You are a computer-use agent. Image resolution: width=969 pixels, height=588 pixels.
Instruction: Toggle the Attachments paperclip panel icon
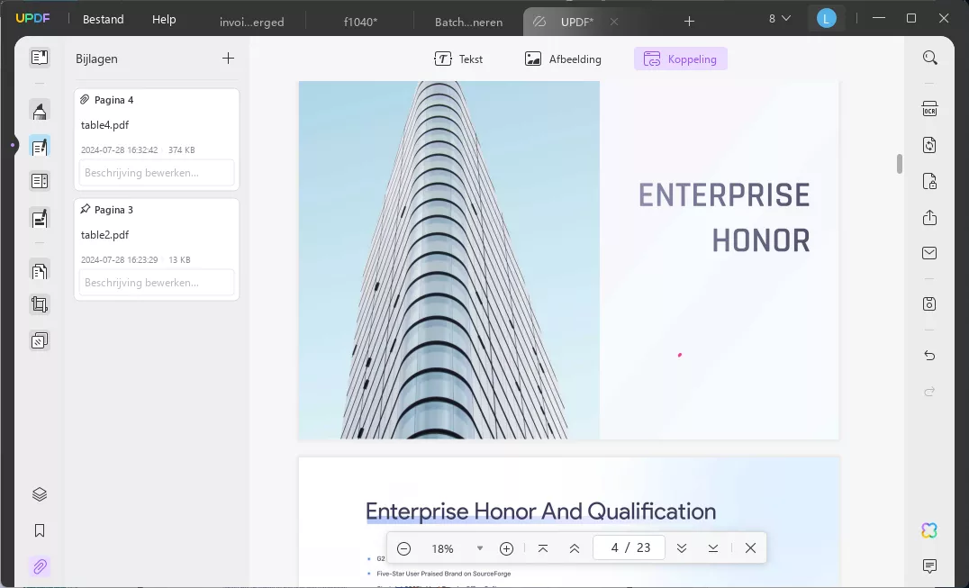point(40,566)
